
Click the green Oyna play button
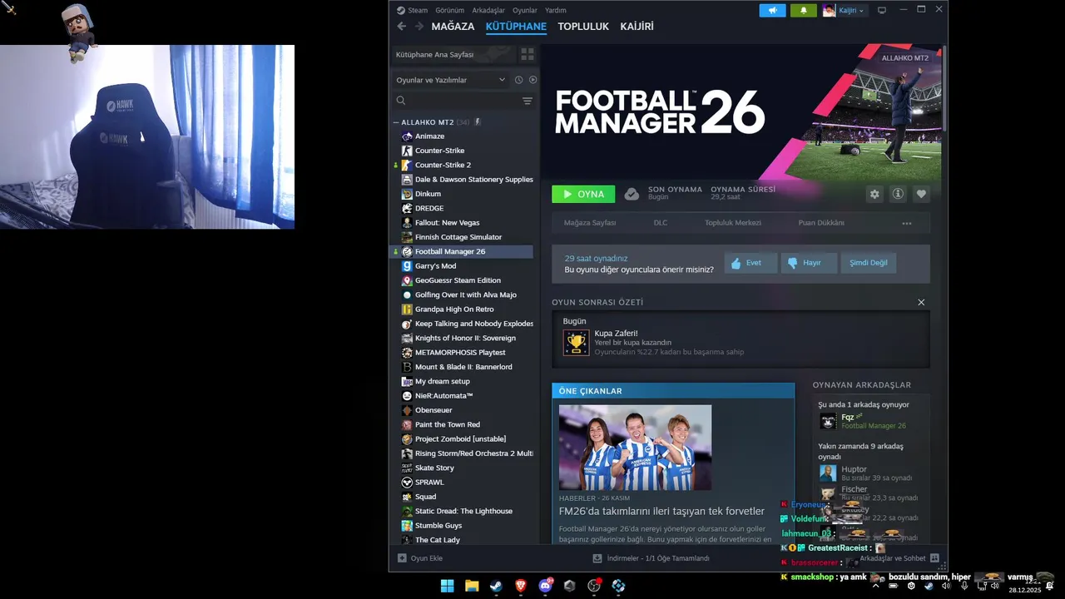point(583,194)
